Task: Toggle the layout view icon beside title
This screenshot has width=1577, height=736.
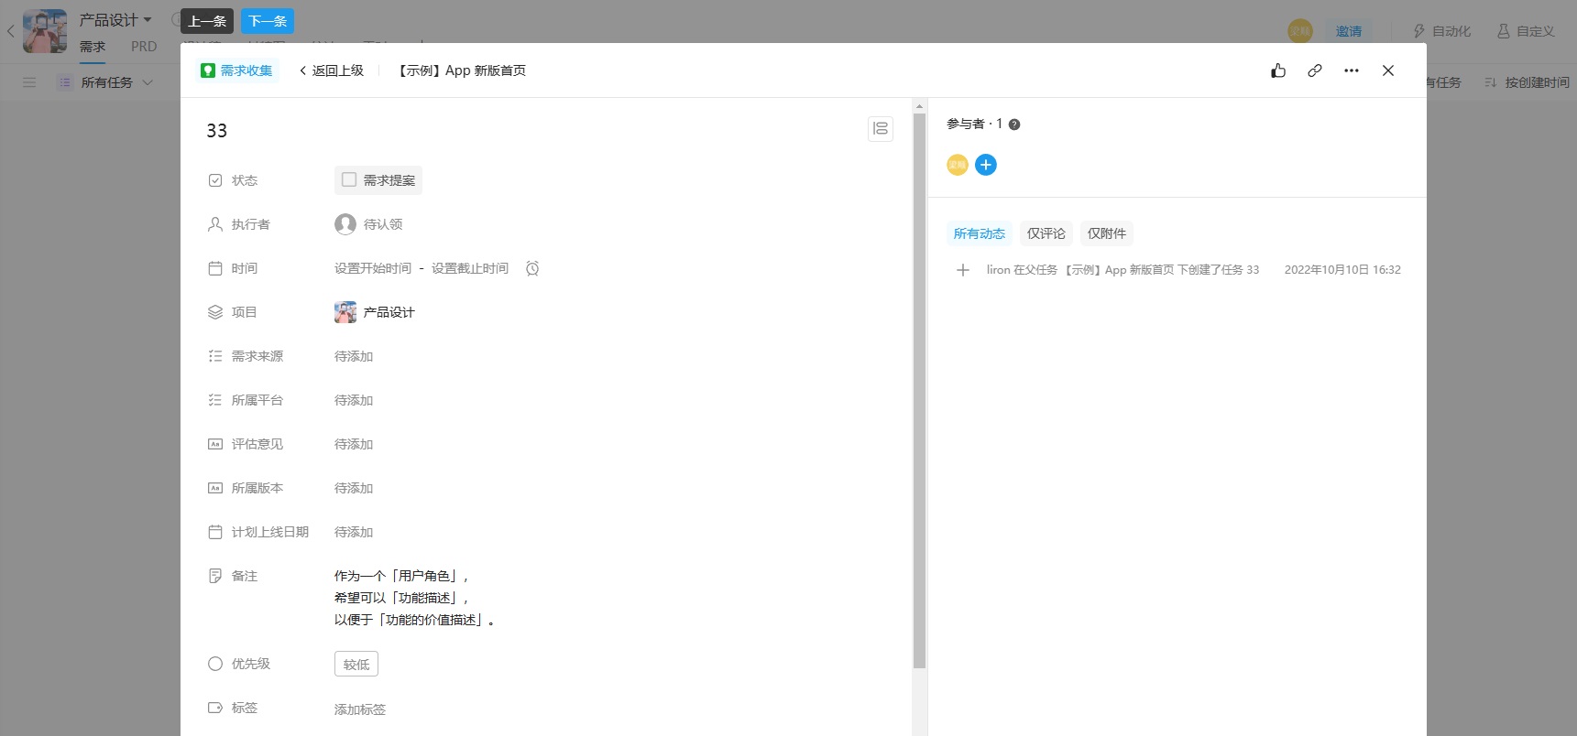Action: [881, 129]
